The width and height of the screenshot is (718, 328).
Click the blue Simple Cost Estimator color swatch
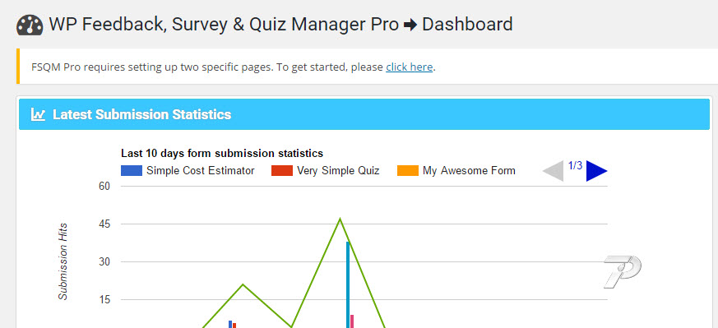pos(132,171)
